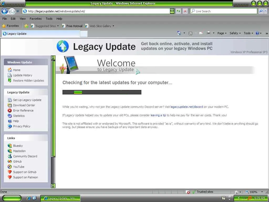Click the sidebar Help question icon
The width and height of the screenshot is (269, 202).
10,121
